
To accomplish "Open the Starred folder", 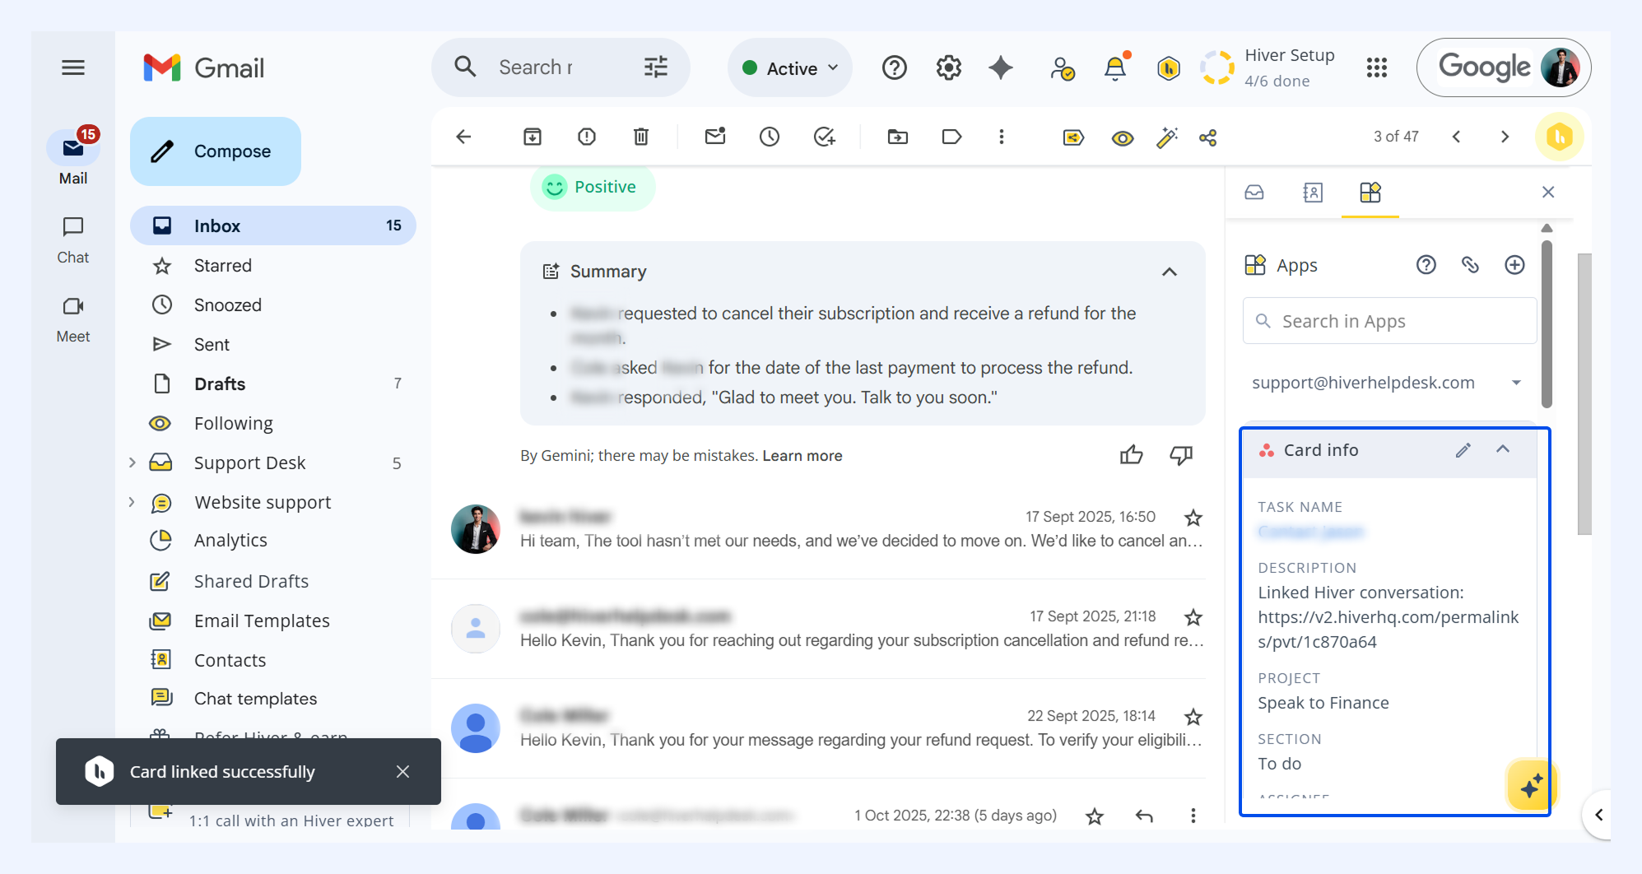I will [273, 266].
